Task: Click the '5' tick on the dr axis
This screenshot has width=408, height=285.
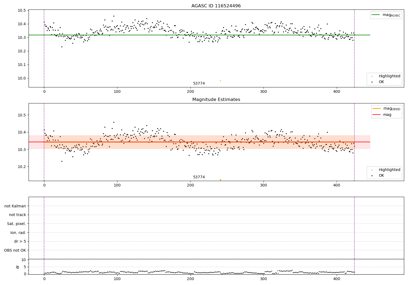Action: click(24, 267)
